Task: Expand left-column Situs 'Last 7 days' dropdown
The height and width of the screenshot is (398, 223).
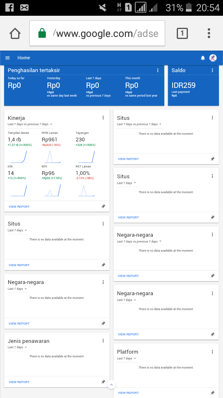Action: (17, 231)
